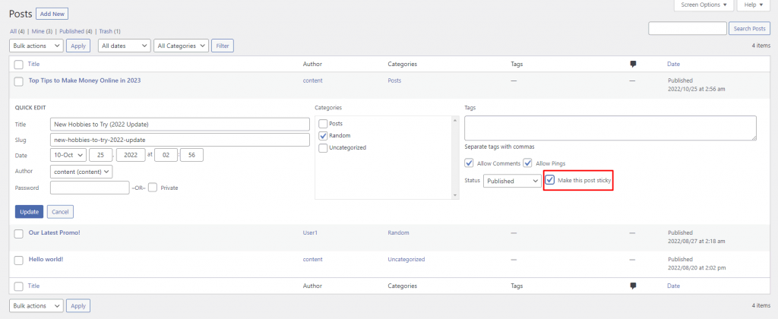Uncheck the Random category checkbox
The width and height of the screenshot is (778, 319).
[324, 135]
